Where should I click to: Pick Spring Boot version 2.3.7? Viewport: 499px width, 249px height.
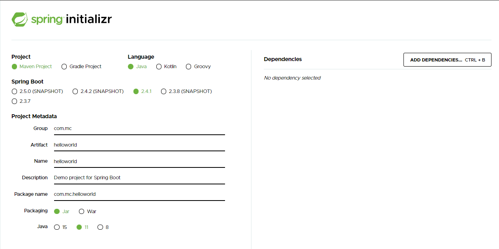point(21,101)
